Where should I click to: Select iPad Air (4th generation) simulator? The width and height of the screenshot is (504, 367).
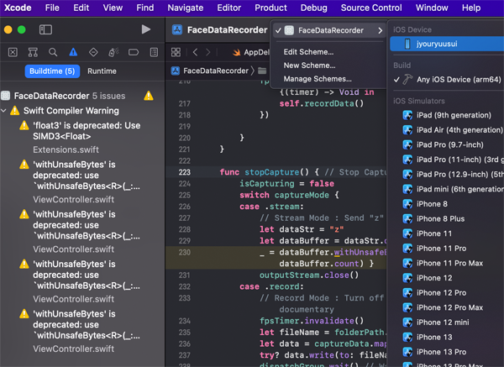pos(448,130)
